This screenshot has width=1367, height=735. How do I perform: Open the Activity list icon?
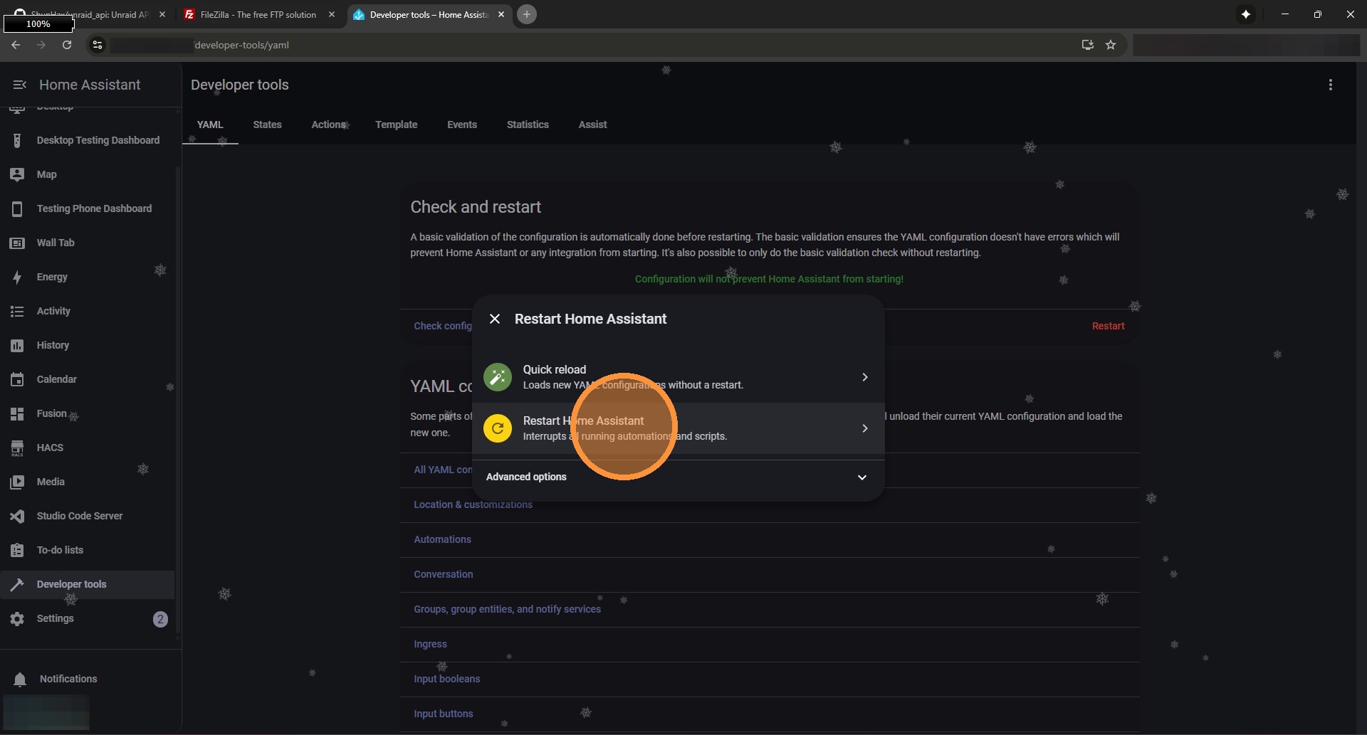click(17, 311)
